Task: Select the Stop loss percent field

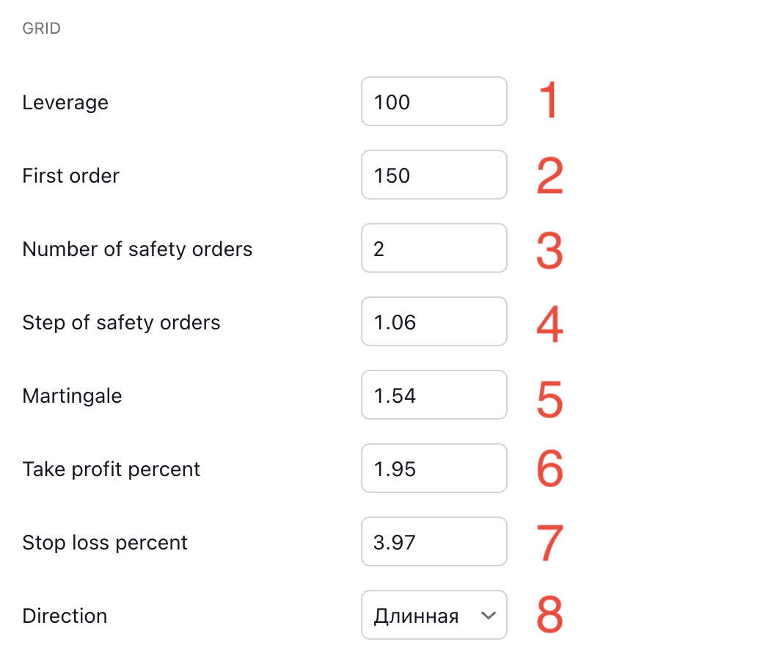Action: [x=434, y=541]
